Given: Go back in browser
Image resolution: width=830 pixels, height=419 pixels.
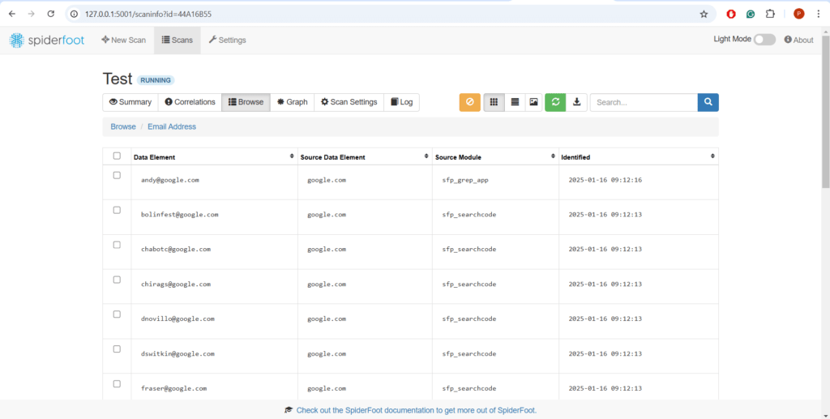Looking at the screenshot, I should [x=12, y=15].
